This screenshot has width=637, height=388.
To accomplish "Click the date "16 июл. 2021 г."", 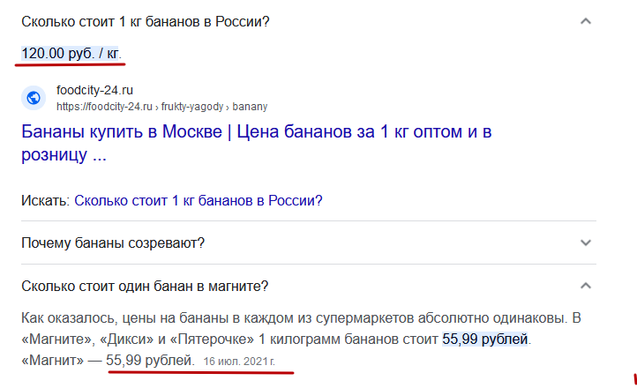I will [x=239, y=362].
